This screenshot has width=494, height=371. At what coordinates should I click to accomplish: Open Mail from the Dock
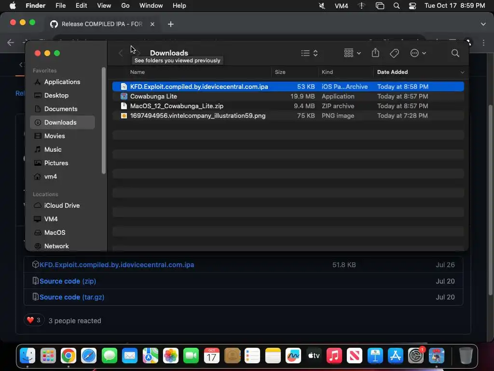coord(130,356)
